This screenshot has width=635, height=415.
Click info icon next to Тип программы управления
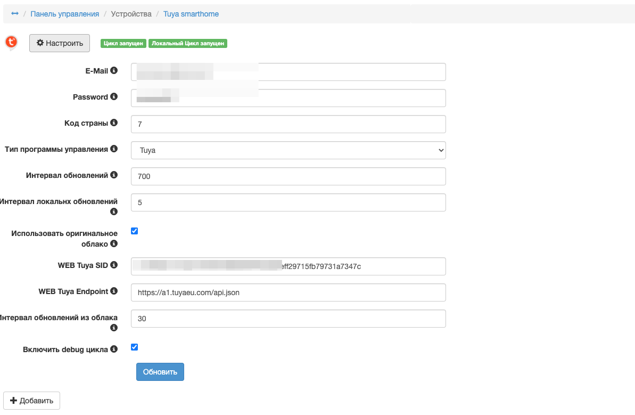click(114, 149)
